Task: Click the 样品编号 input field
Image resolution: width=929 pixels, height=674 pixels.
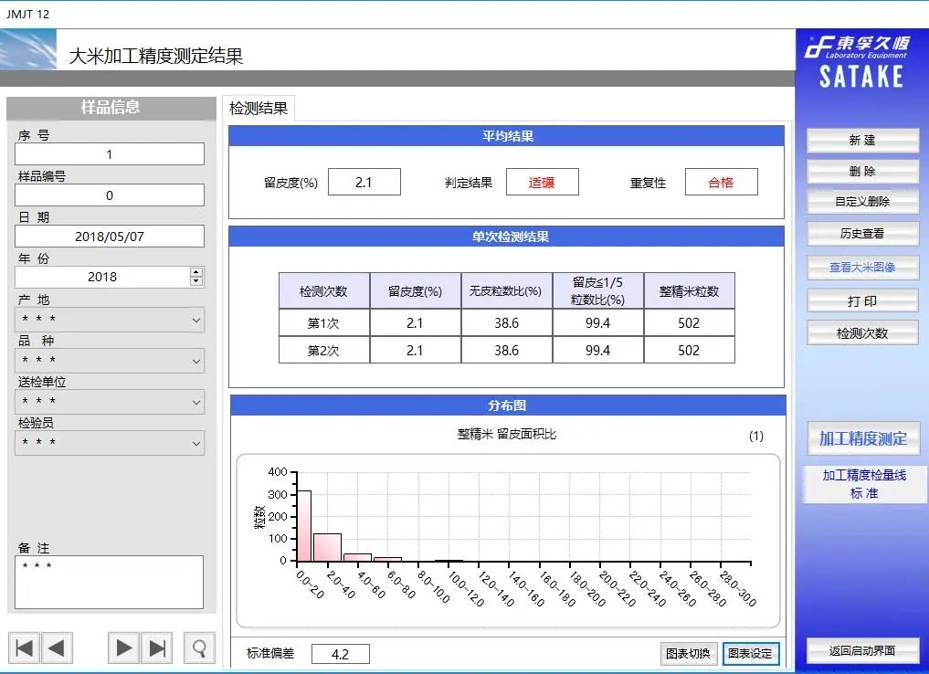Action: click(110, 195)
